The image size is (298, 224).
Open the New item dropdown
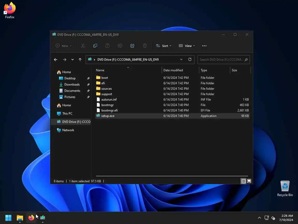63,46
